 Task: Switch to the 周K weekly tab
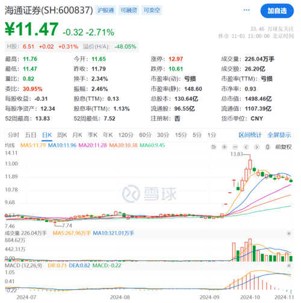(x=62, y=135)
